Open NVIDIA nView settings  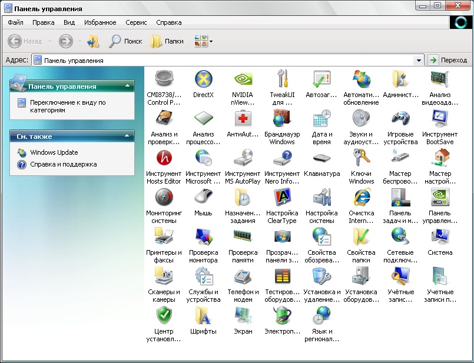tap(243, 88)
